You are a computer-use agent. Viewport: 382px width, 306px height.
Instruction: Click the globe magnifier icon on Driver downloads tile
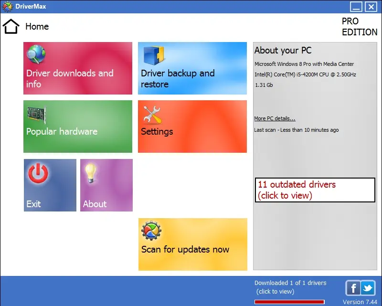36,54
